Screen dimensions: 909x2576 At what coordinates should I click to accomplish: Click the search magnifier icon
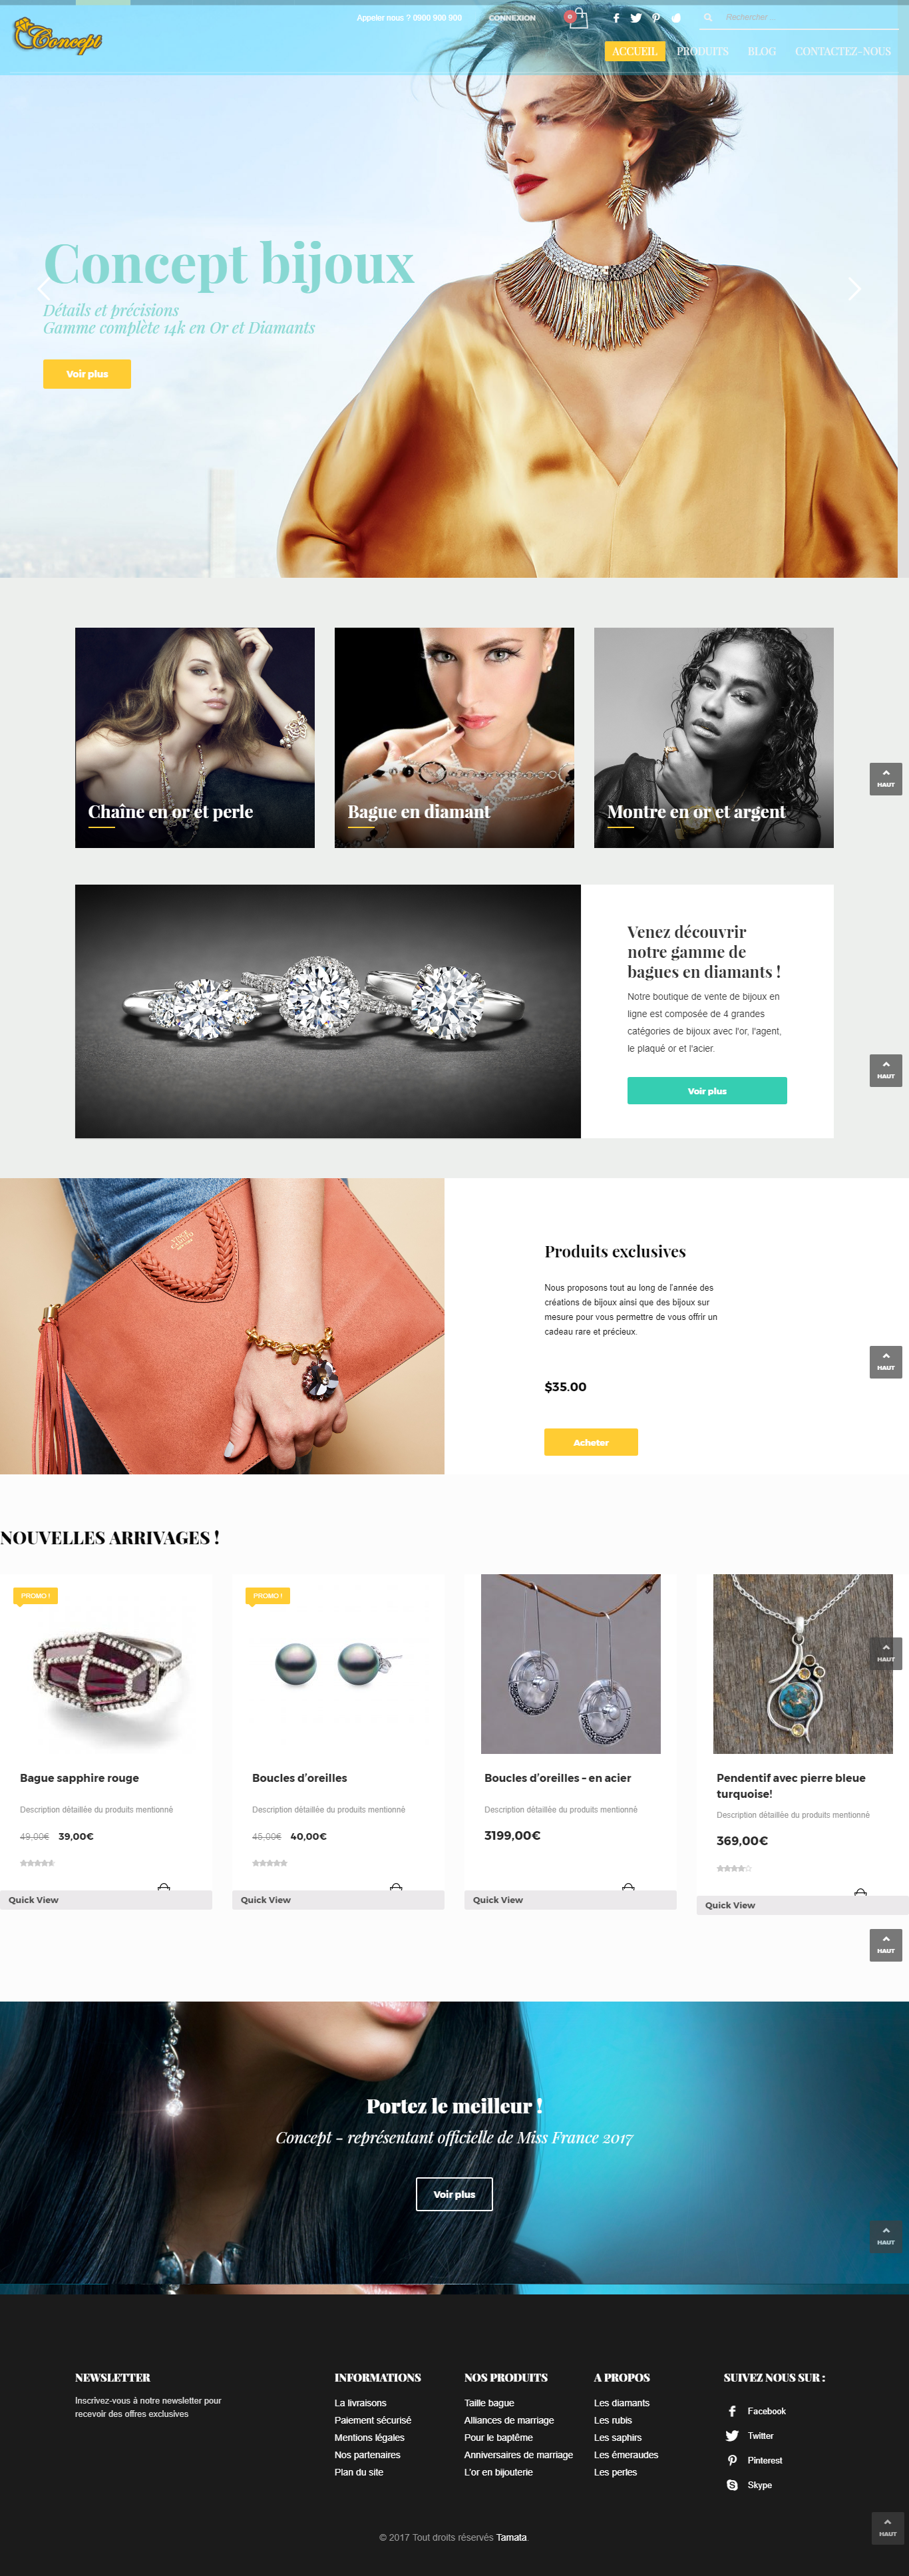pyautogui.click(x=707, y=17)
